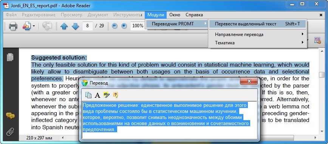Open the Документ menu
This screenshot has height=144, width=328.
(x=98, y=15)
